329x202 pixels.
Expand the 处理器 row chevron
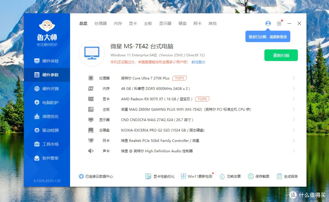coord(294,78)
